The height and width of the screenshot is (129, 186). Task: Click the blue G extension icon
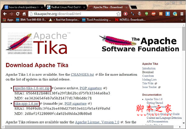click(175, 14)
